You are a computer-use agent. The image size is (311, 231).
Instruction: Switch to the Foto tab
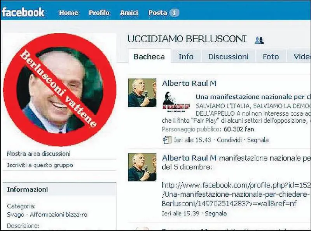[271, 56]
